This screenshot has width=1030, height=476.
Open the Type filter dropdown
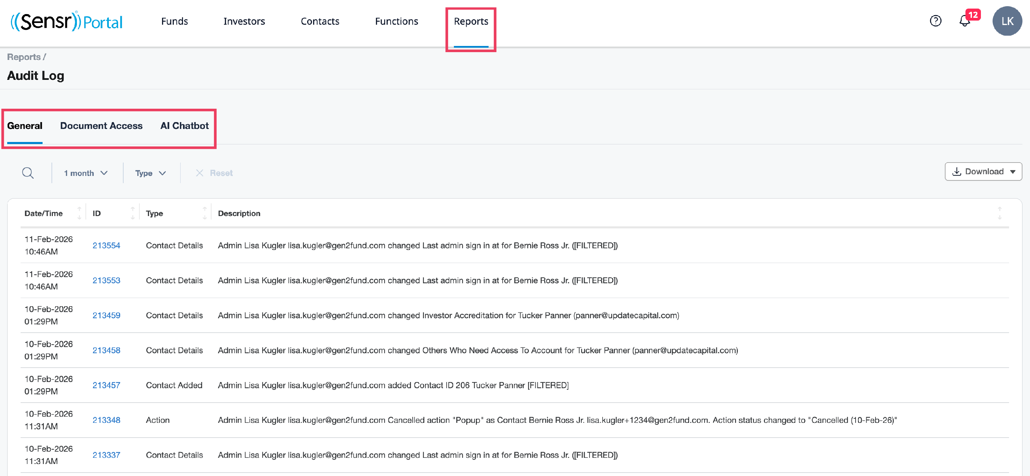pyautogui.click(x=150, y=173)
